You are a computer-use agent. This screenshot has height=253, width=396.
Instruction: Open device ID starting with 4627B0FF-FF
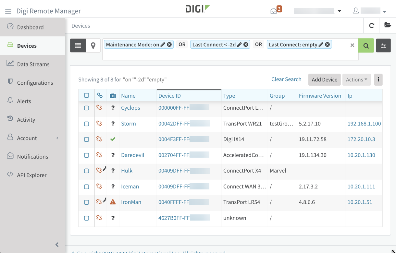[174, 218]
